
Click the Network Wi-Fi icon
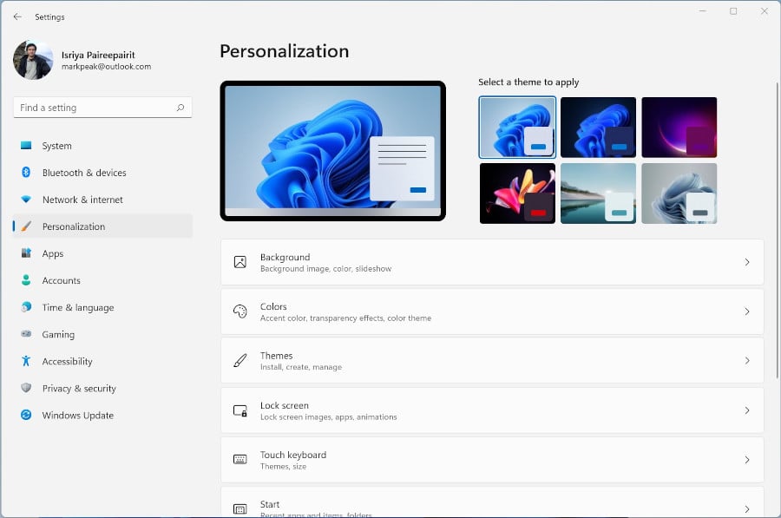26,200
